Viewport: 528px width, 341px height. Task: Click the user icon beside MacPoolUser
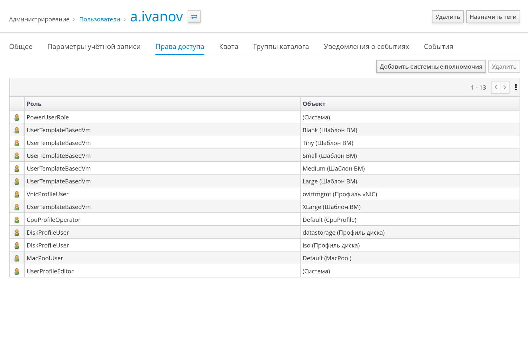point(17,258)
